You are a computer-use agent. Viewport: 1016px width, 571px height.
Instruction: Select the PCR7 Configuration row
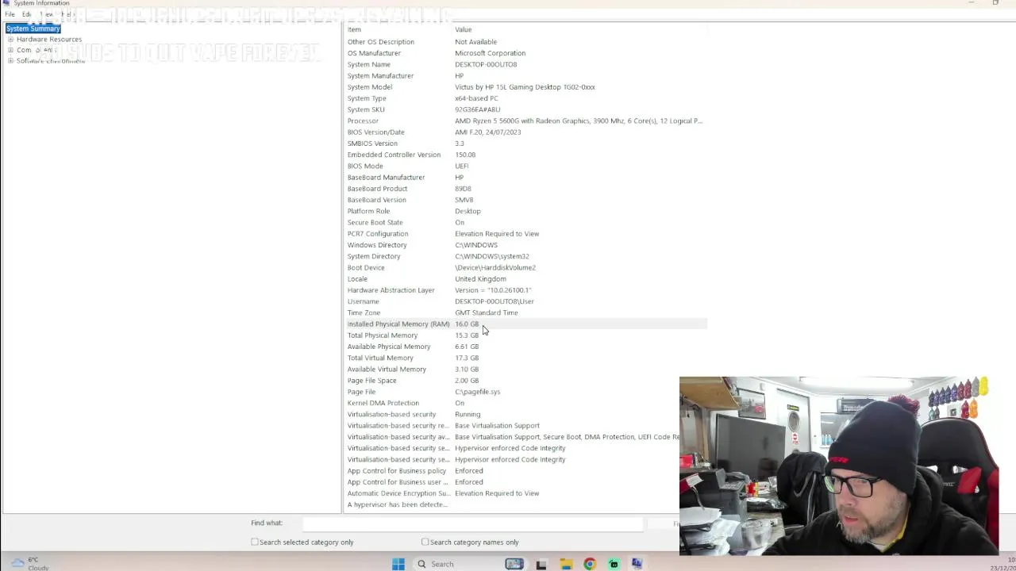(x=525, y=234)
